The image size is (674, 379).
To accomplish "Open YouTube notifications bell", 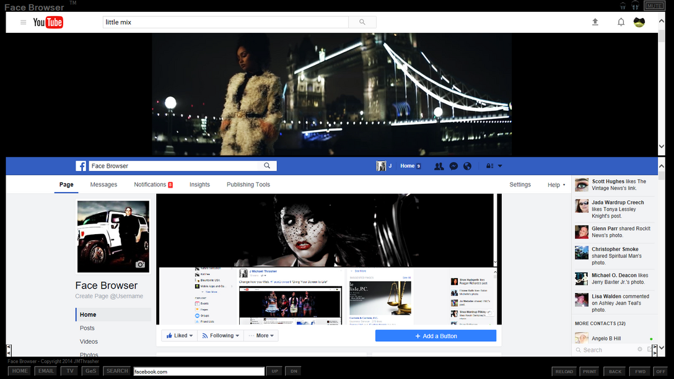I will (621, 21).
